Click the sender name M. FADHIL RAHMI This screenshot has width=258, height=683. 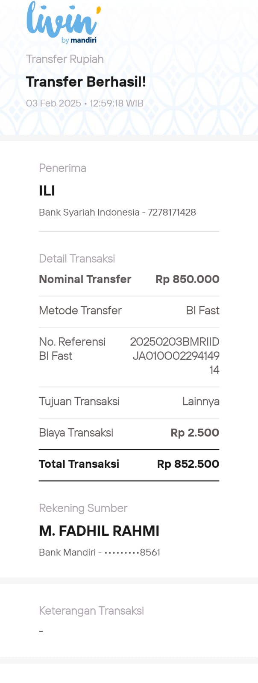click(99, 531)
